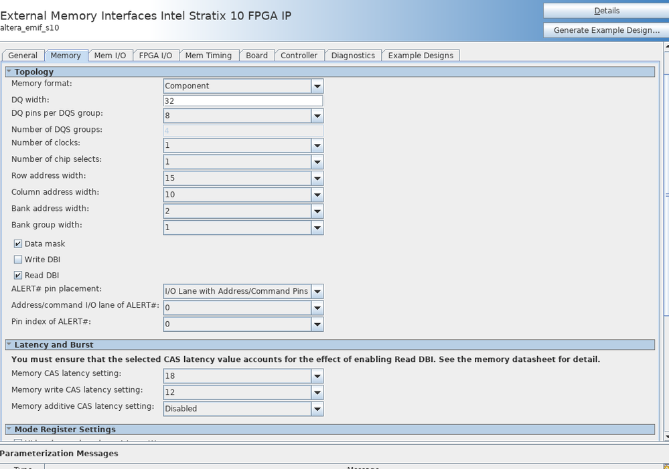Open the Diagnostics tab
Image resolution: width=669 pixels, height=469 pixels.
[x=353, y=56]
